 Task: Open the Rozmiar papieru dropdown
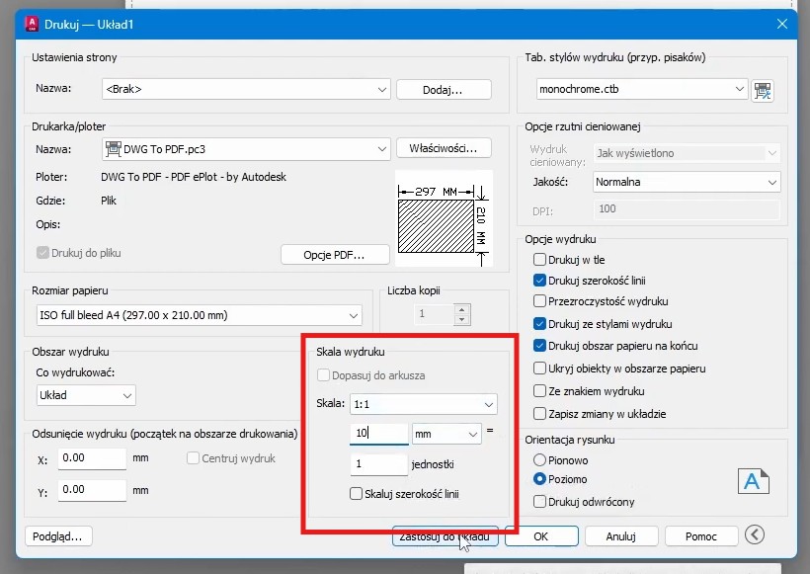click(197, 315)
